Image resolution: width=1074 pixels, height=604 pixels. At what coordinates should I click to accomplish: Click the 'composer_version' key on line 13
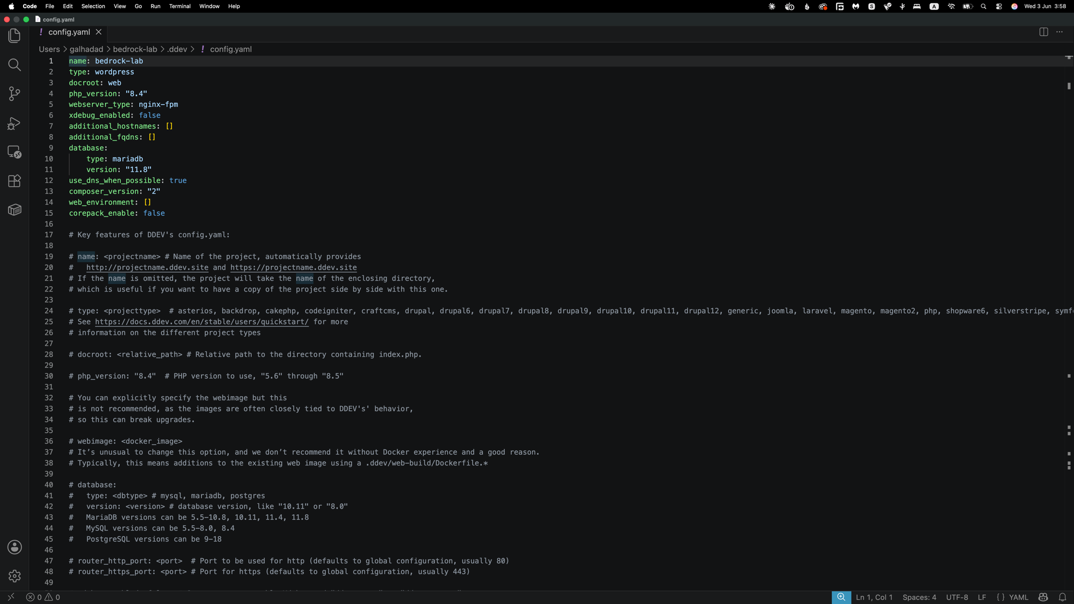[x=104, y=191]
